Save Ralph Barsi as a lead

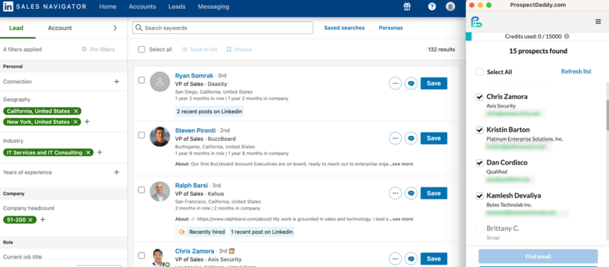click(x=434, y=193)
